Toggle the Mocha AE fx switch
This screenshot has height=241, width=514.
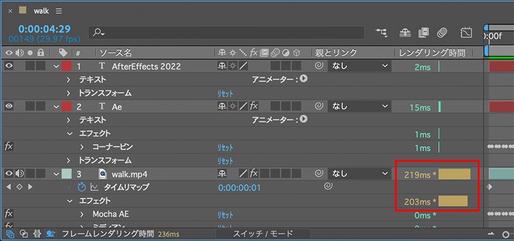(x=9, y=214)
